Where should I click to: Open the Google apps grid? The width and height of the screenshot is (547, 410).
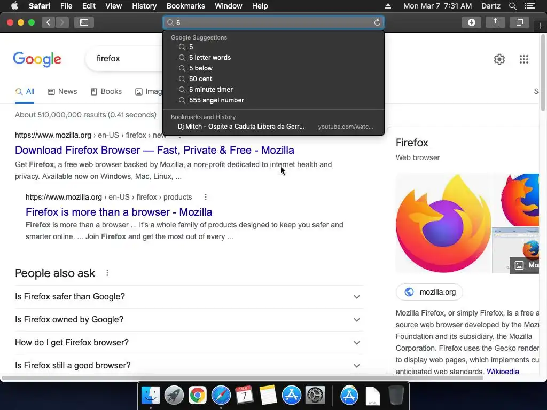click(523, 59)
